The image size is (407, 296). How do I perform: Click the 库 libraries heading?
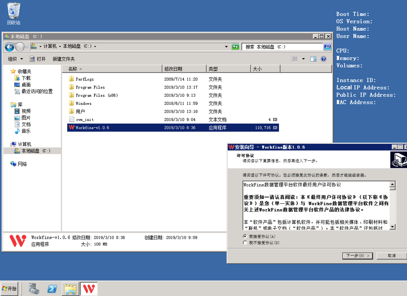(x=16, y=105)
